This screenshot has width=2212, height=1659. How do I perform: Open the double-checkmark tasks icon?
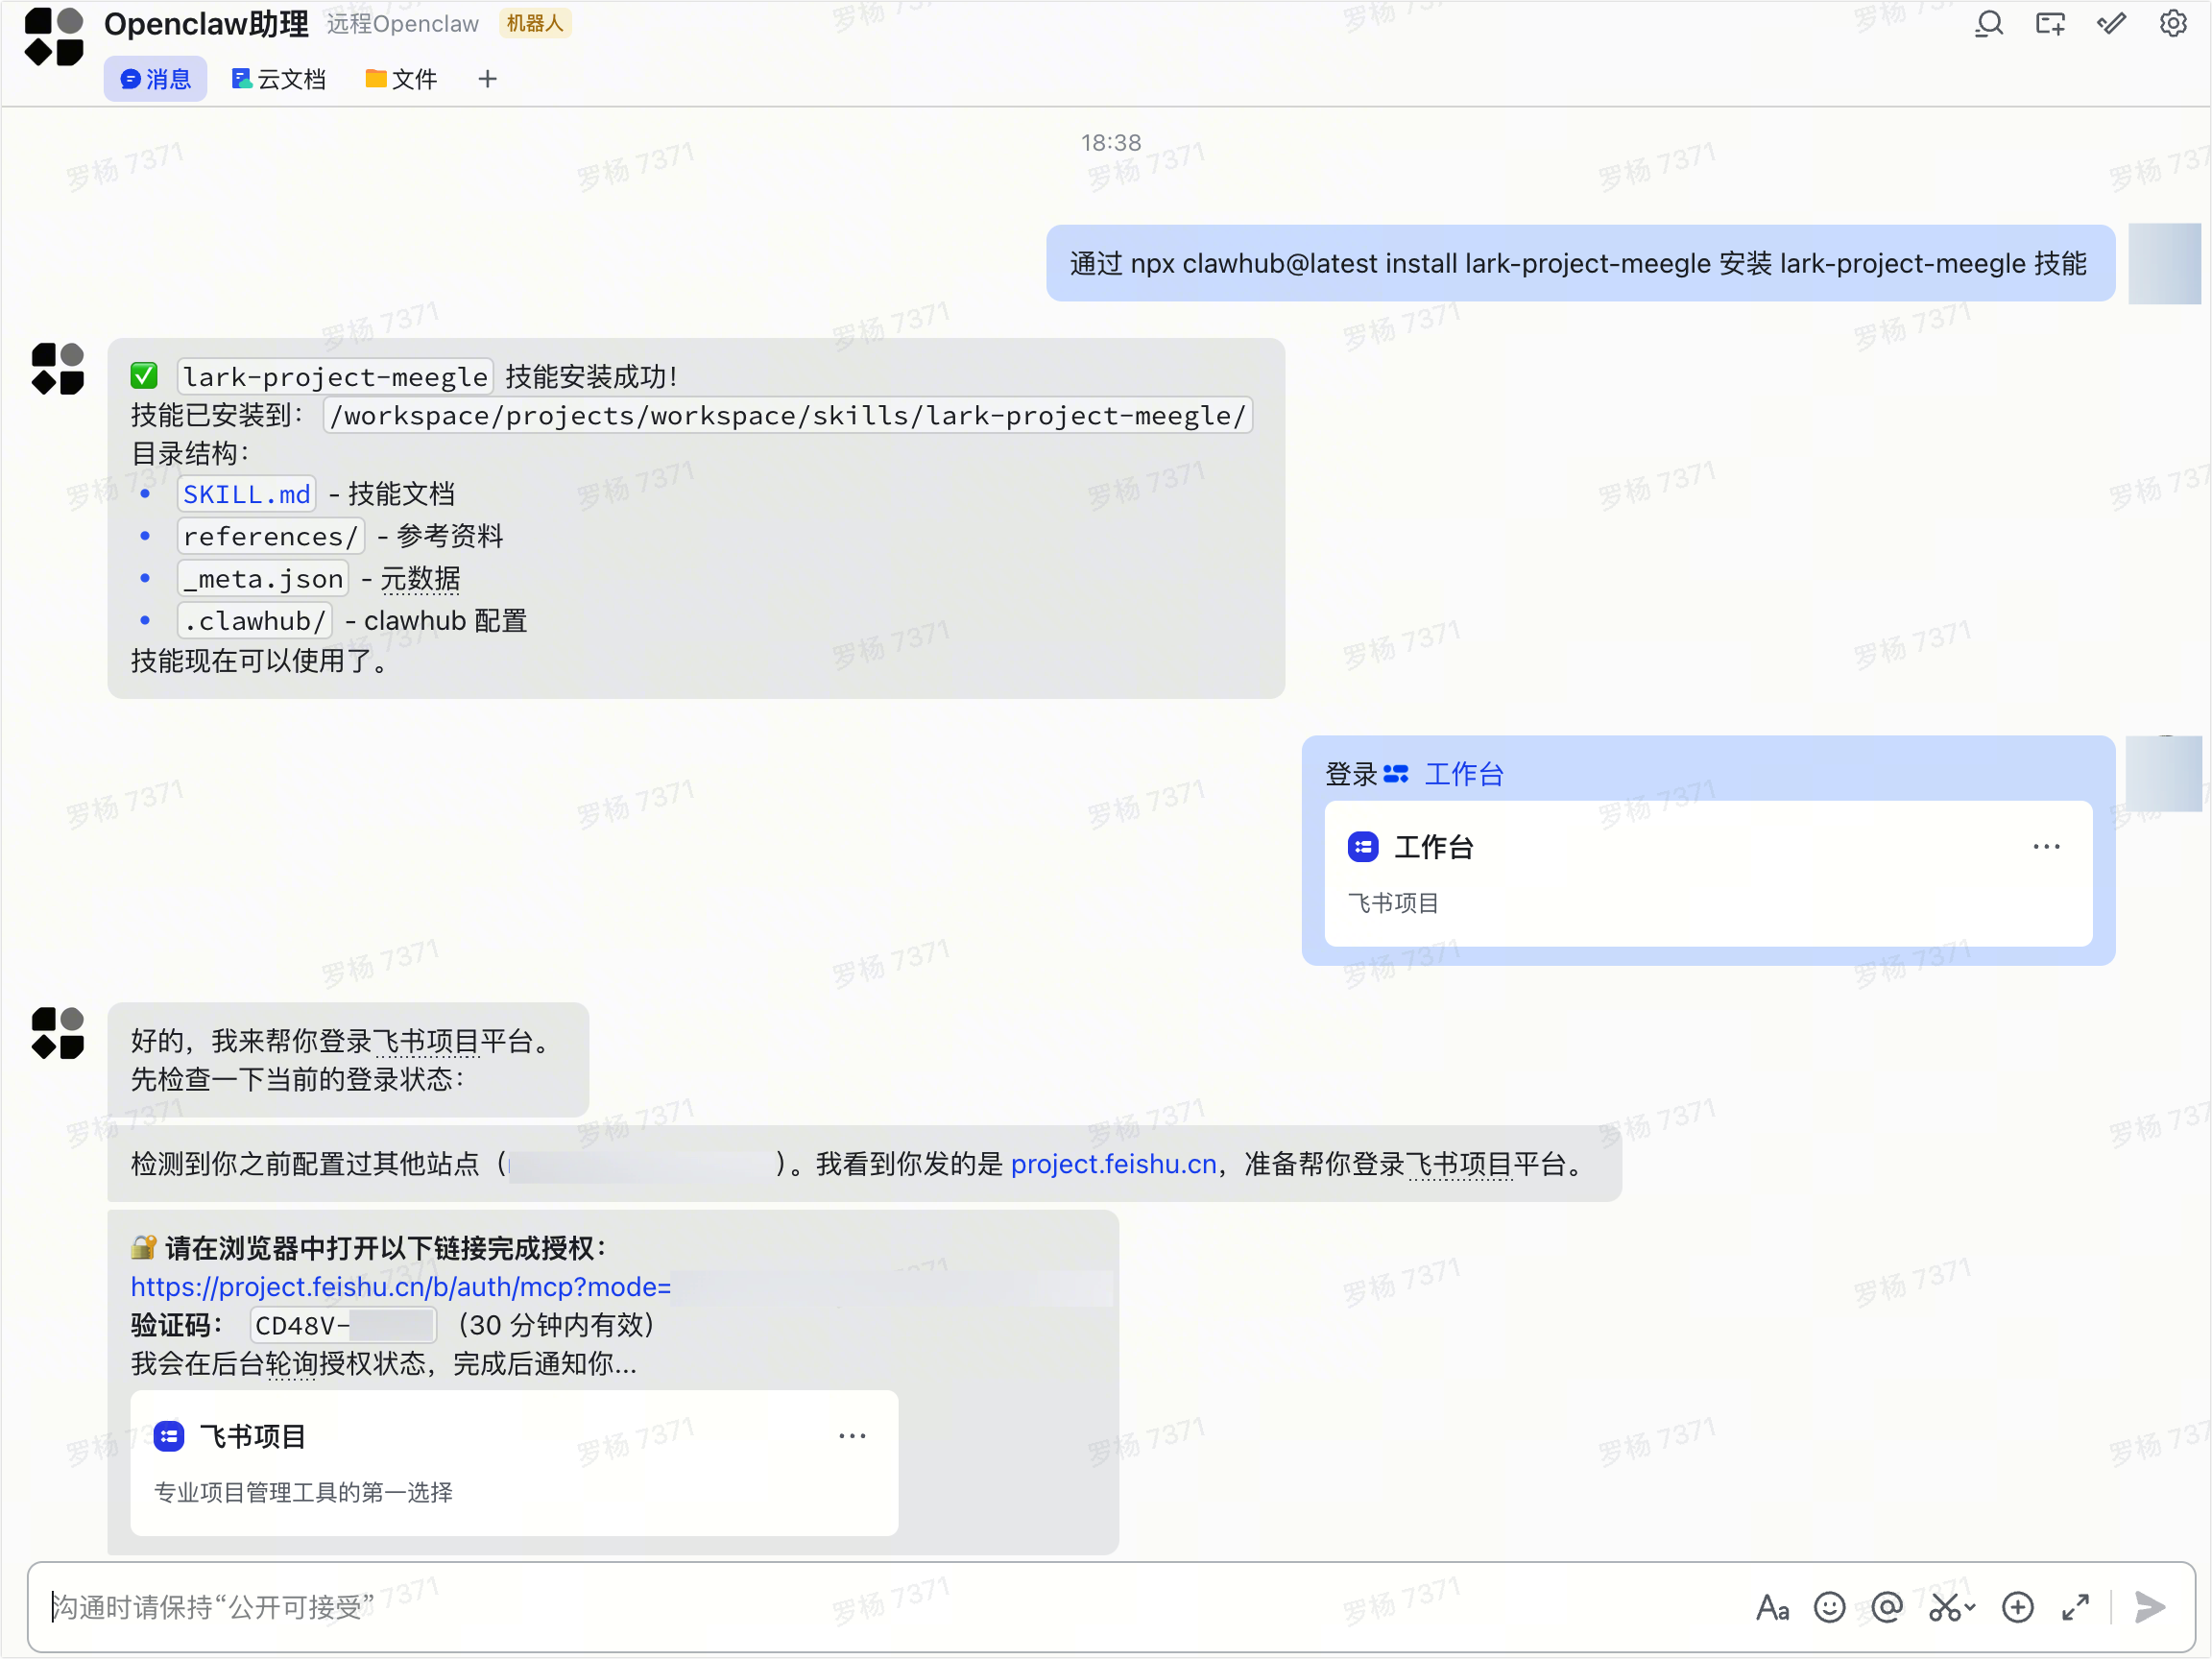tap(2111, 23)
